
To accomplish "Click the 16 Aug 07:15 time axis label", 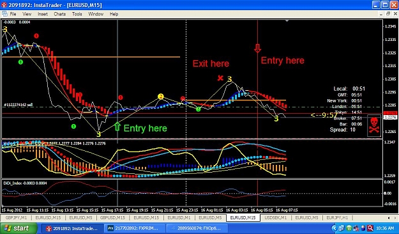I will (287, 210).
